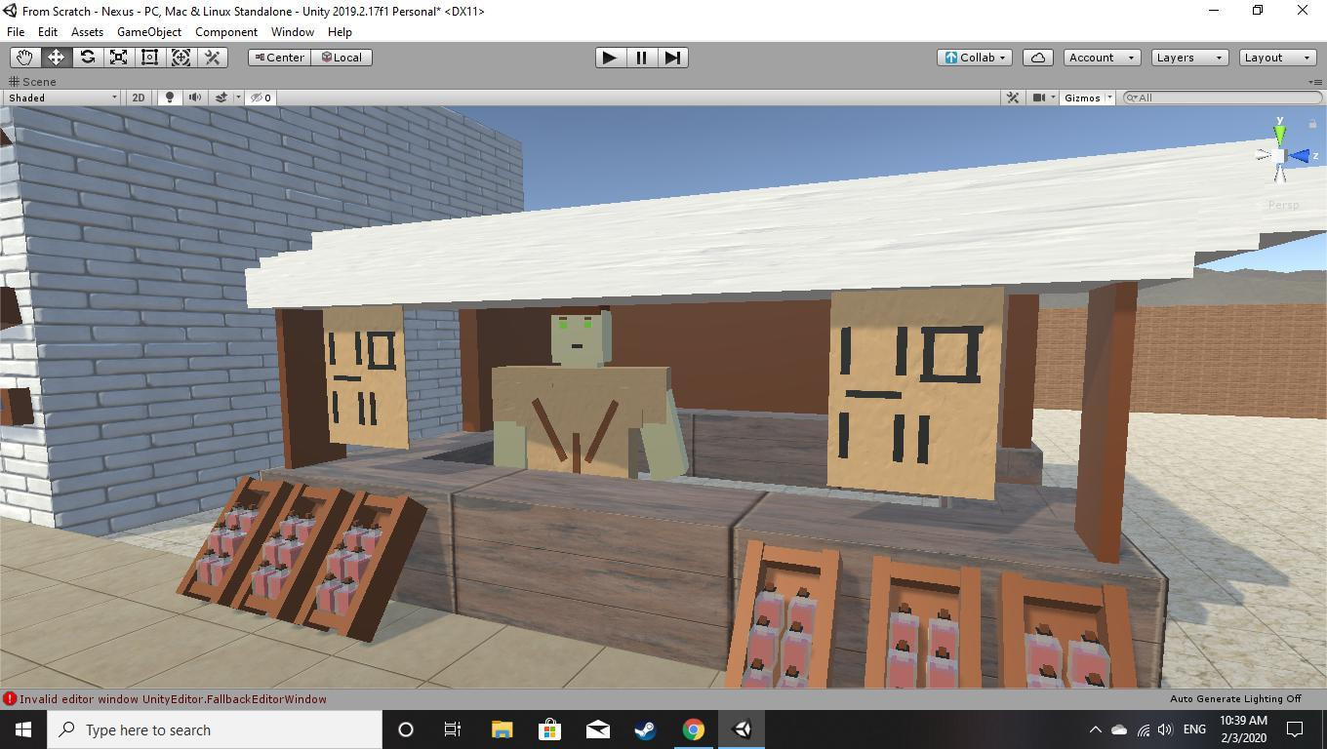The image size is (1327, 749).
Task: Toggle handle rotation Local button
Action: click(x=342, y=58)
